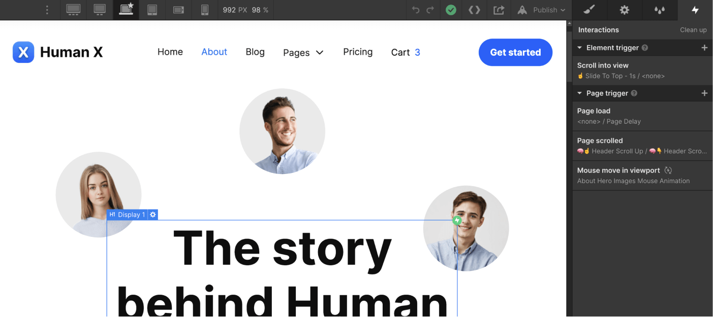
Task: Expand the Pages menu in the navbar
Action: tap(303, 52)
